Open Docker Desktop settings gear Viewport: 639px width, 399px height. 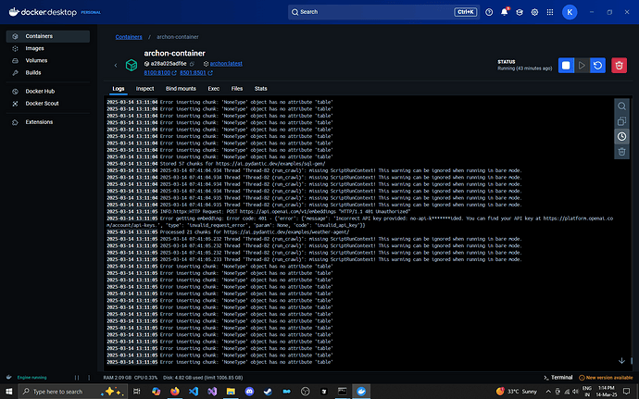(x=534, y=12)
